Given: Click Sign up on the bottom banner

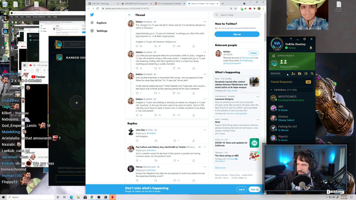Looking at the screenshot, I should 255,189.
